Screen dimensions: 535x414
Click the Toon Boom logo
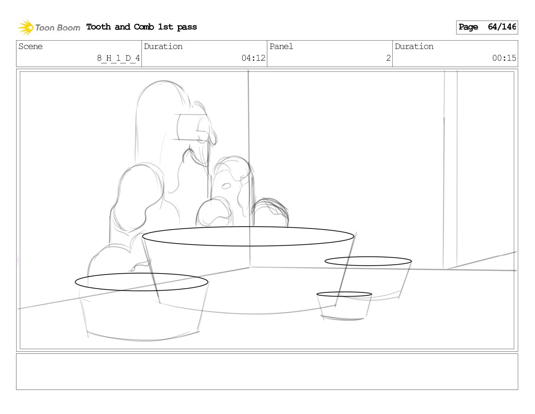(x=49, y=27)
